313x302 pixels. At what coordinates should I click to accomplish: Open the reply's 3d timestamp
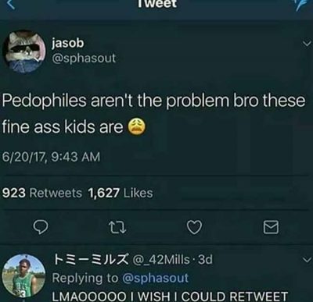(205, 259)
